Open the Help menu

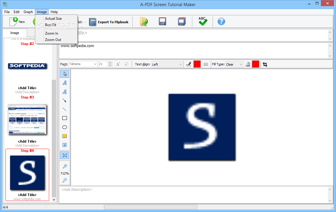54,12
